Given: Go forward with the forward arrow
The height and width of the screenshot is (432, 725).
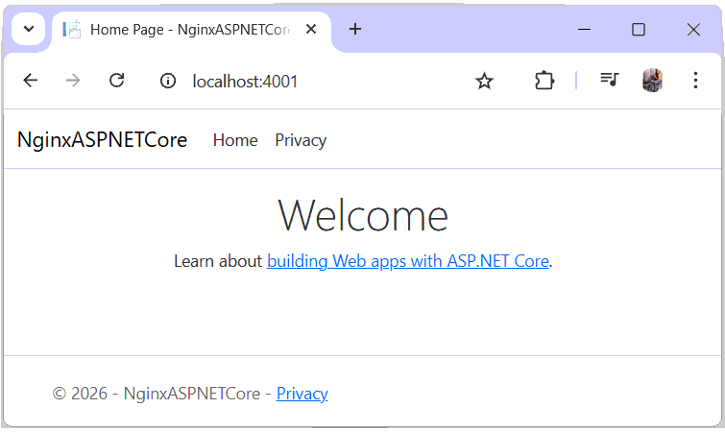Looking at the screenshot, I should point(73,81).
